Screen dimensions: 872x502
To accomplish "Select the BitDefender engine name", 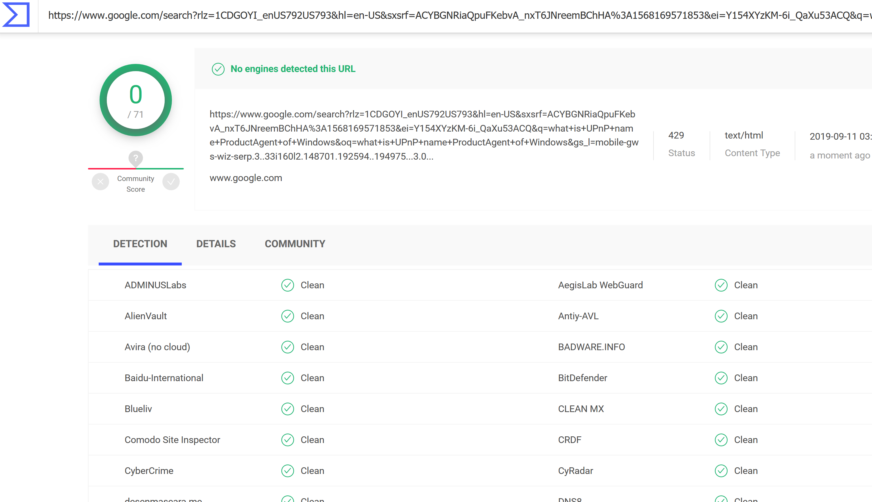I will 583,378.
